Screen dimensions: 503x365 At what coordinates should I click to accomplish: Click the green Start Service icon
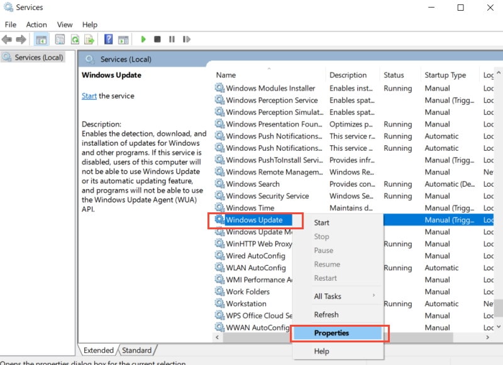point(143,39)
